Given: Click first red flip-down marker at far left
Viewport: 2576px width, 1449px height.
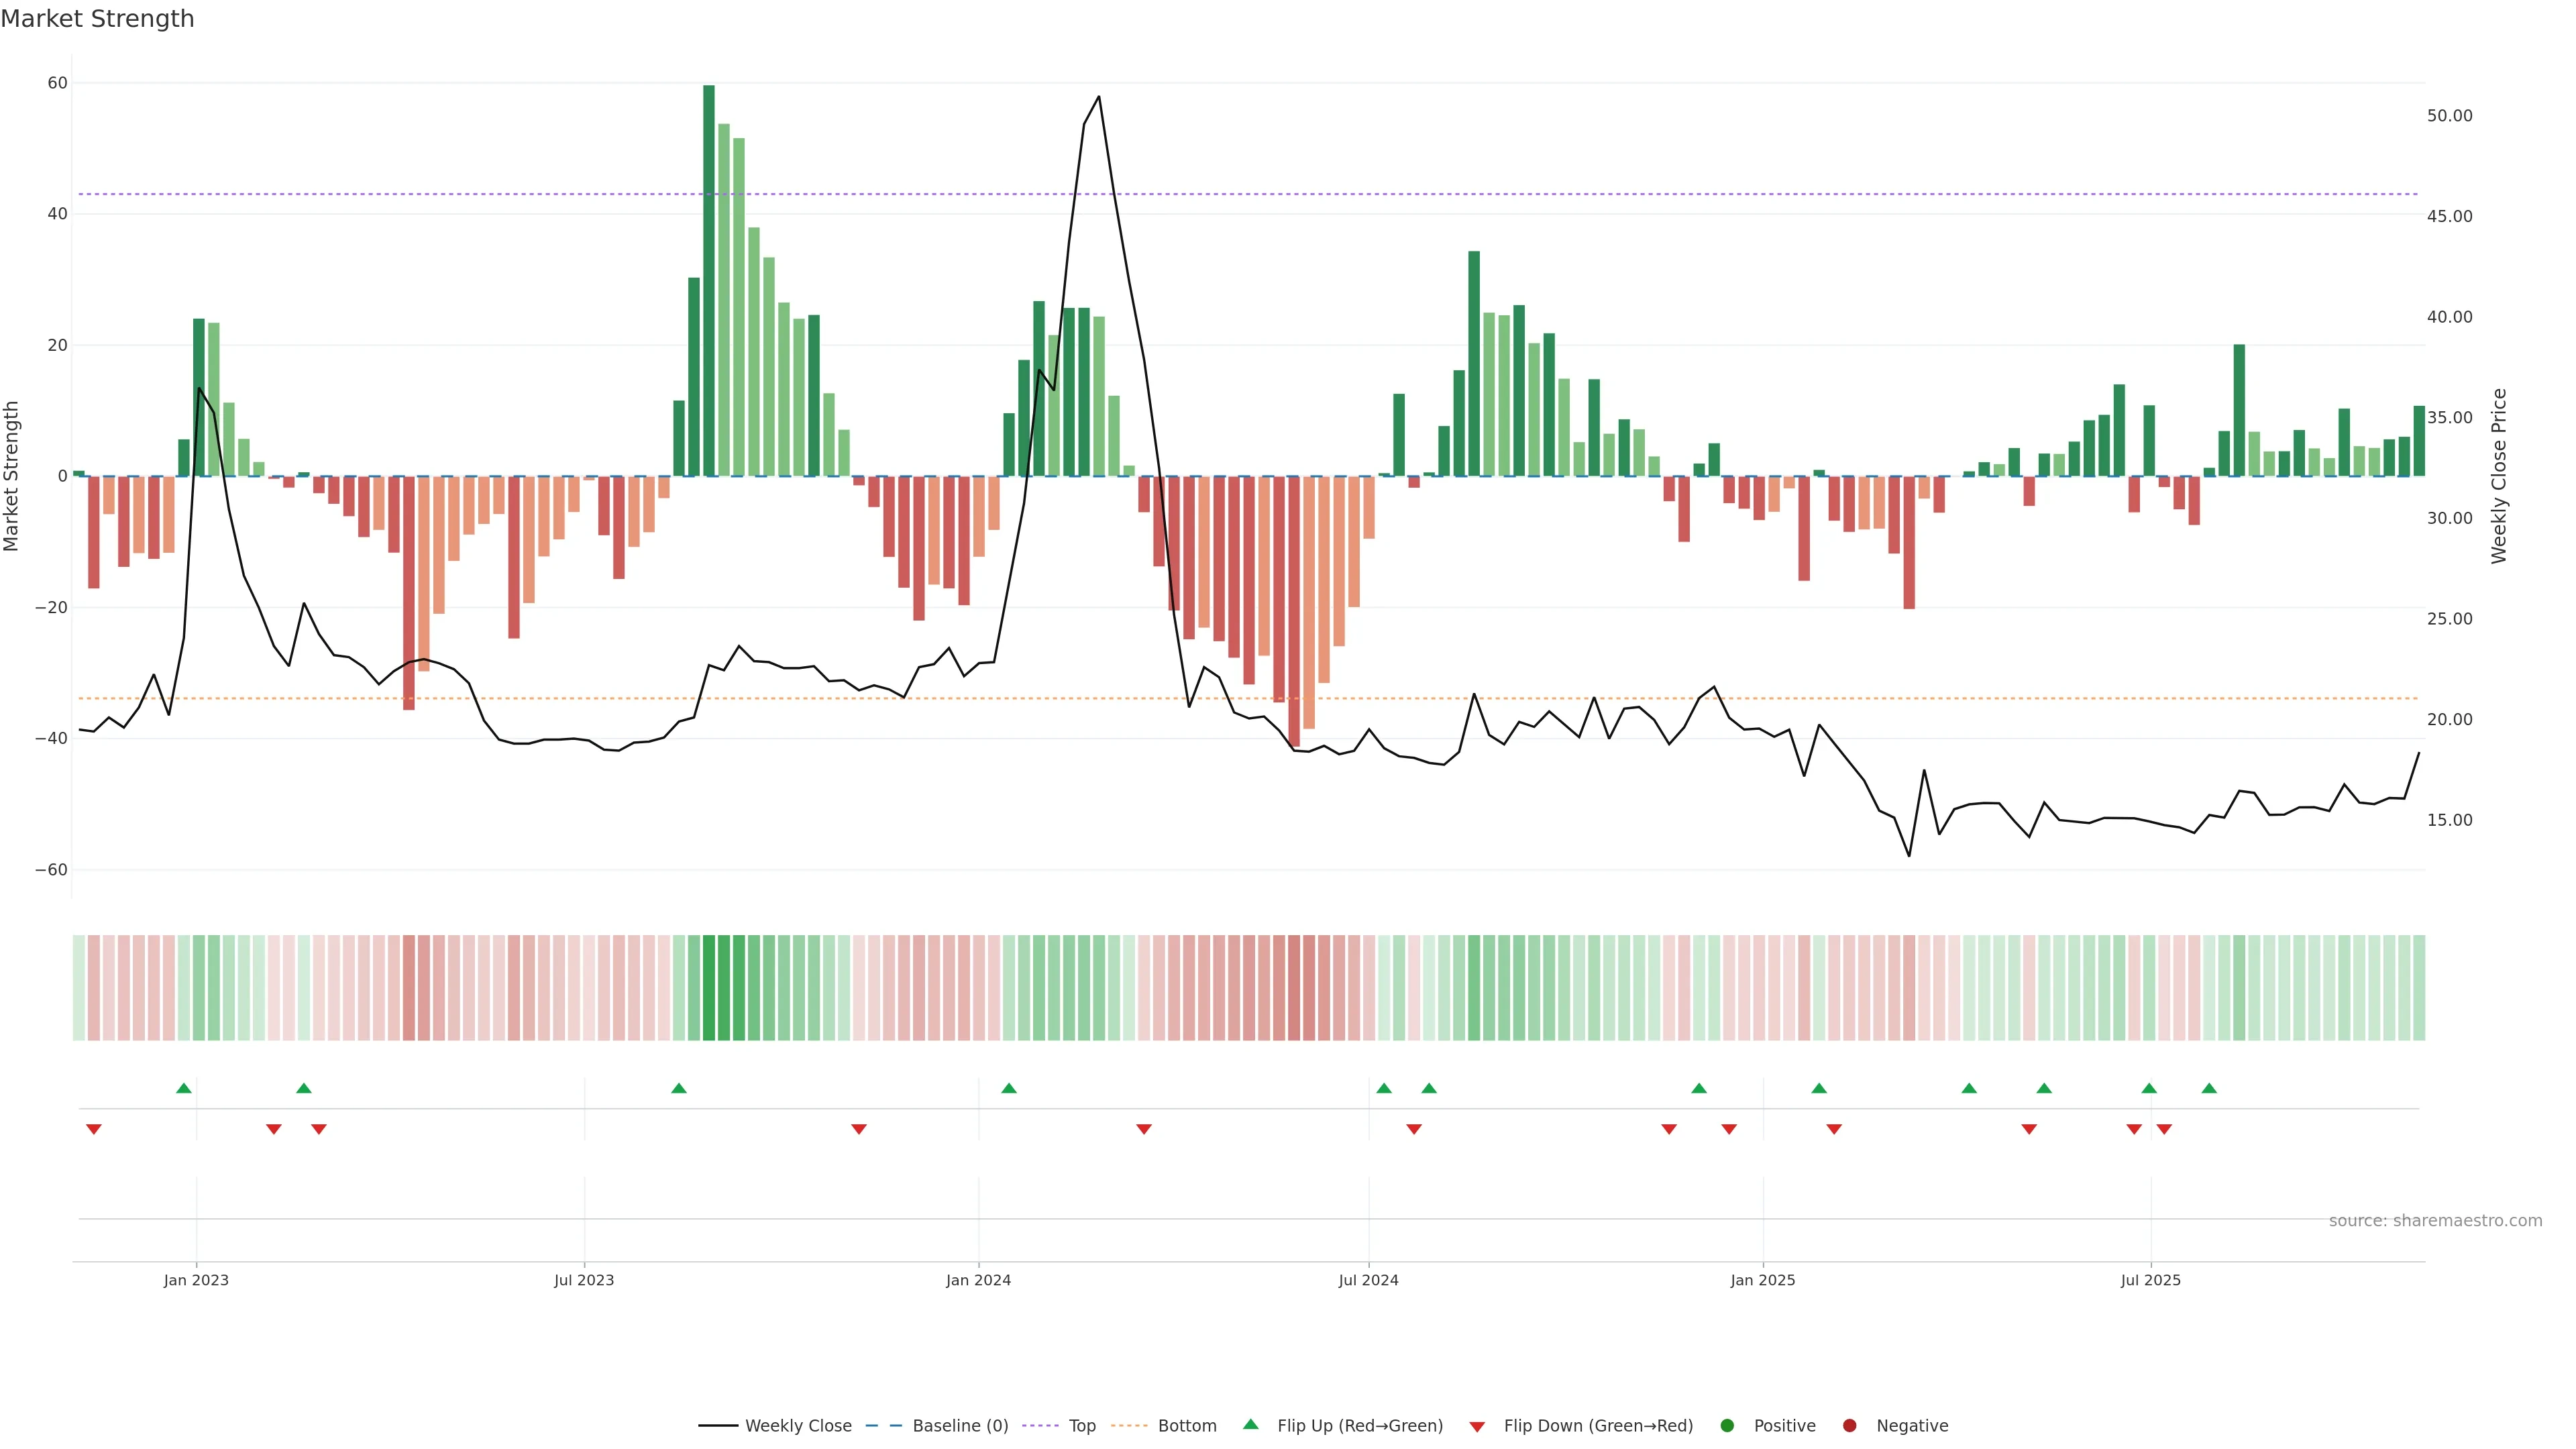Looking at the screenshot, I should click(93, 1129).
